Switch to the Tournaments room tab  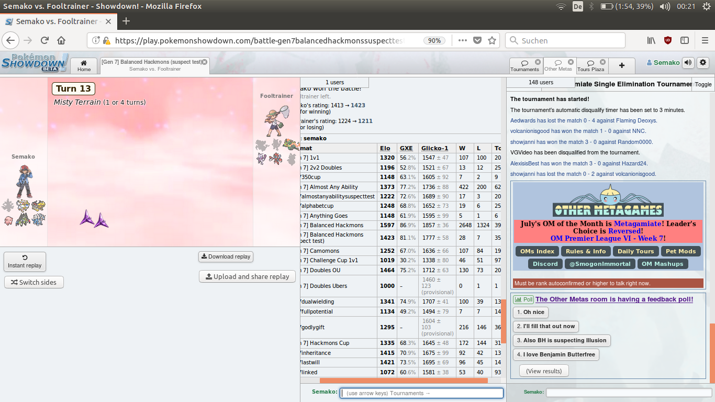coord(524,65)
